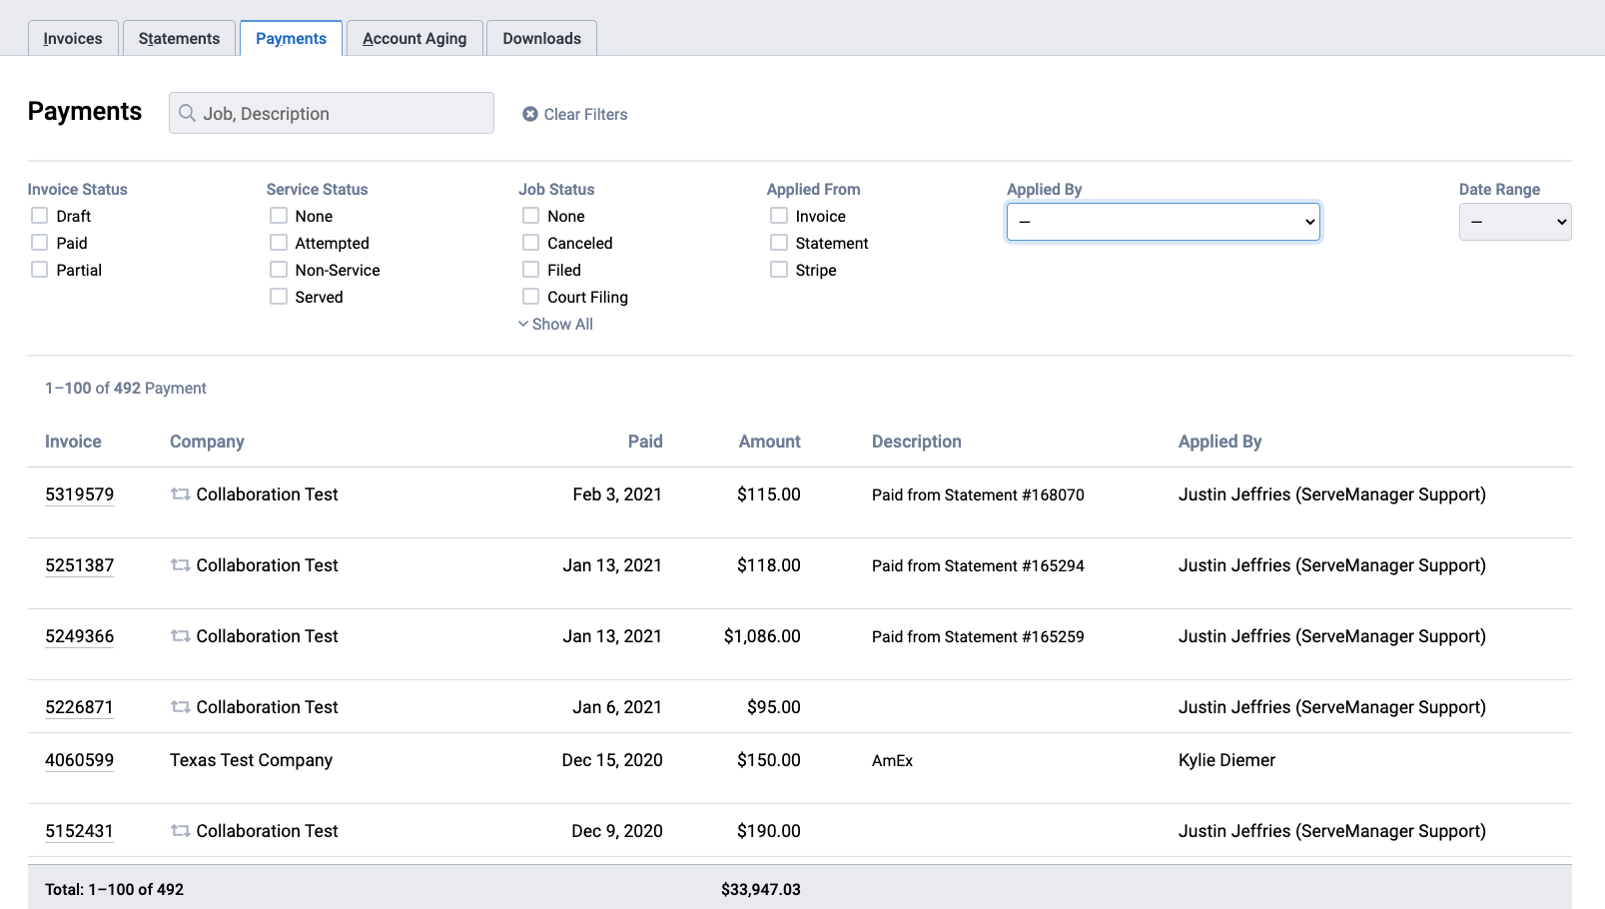The height and width of the screenshot is (909, 1605).
Task: Switch to the Invoices tab
Action: point(73,39)
